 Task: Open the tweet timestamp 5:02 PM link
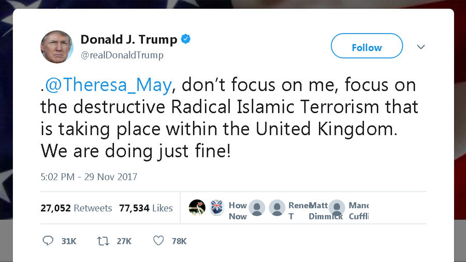(x=89, y=177)
